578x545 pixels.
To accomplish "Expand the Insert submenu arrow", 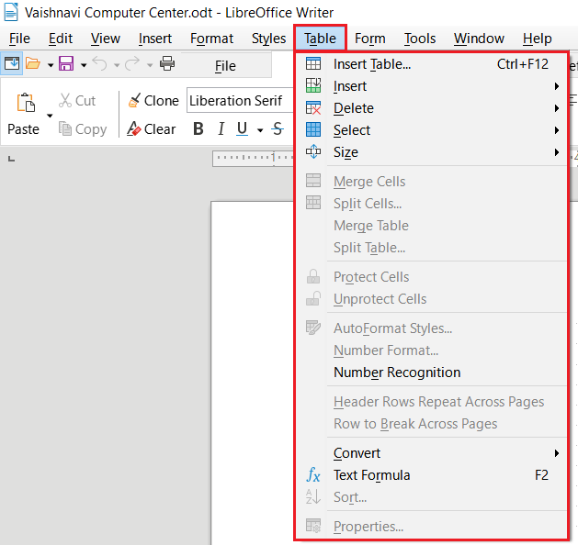I will pyautogui.click(x=557, y=86).
